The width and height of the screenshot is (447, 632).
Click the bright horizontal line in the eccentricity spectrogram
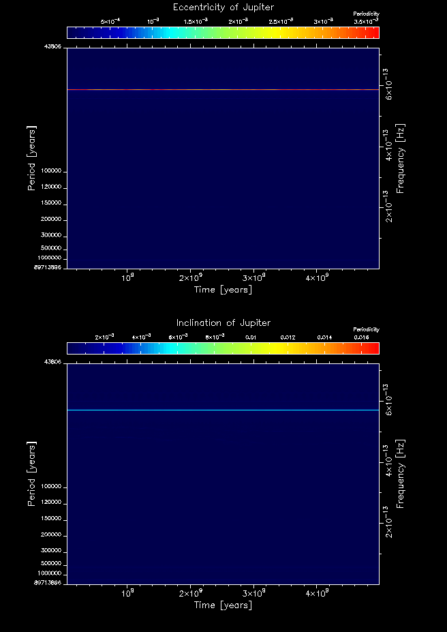223,89
